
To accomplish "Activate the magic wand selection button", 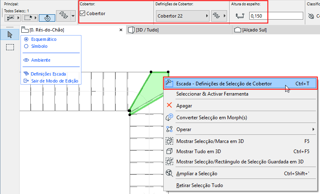I will pos(47,18).
